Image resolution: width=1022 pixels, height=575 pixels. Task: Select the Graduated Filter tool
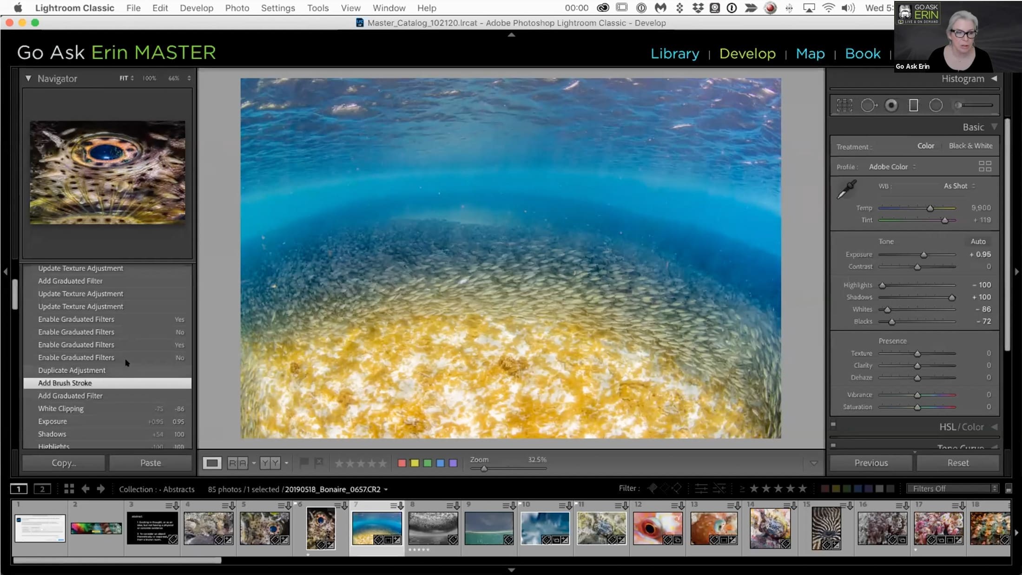tap(913, 105)
